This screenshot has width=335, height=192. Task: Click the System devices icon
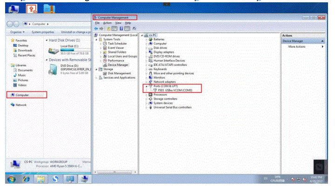tap(150, 103)
